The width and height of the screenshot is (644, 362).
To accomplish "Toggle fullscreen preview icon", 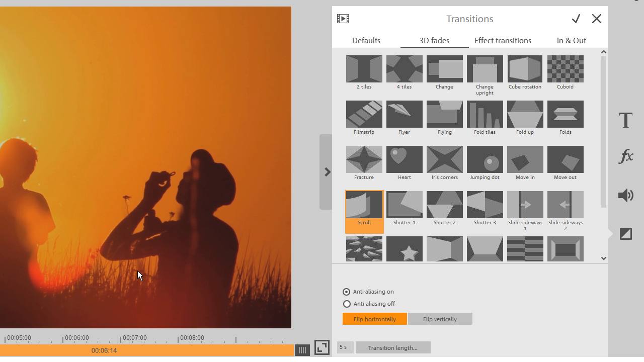I will [x=322, y=347].
